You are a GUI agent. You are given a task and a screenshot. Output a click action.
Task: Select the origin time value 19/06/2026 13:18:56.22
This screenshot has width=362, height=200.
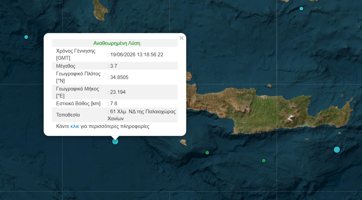pyautogui.click(x=137, y=55)
